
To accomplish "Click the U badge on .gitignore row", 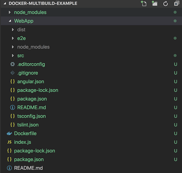I will pos(175,73).
